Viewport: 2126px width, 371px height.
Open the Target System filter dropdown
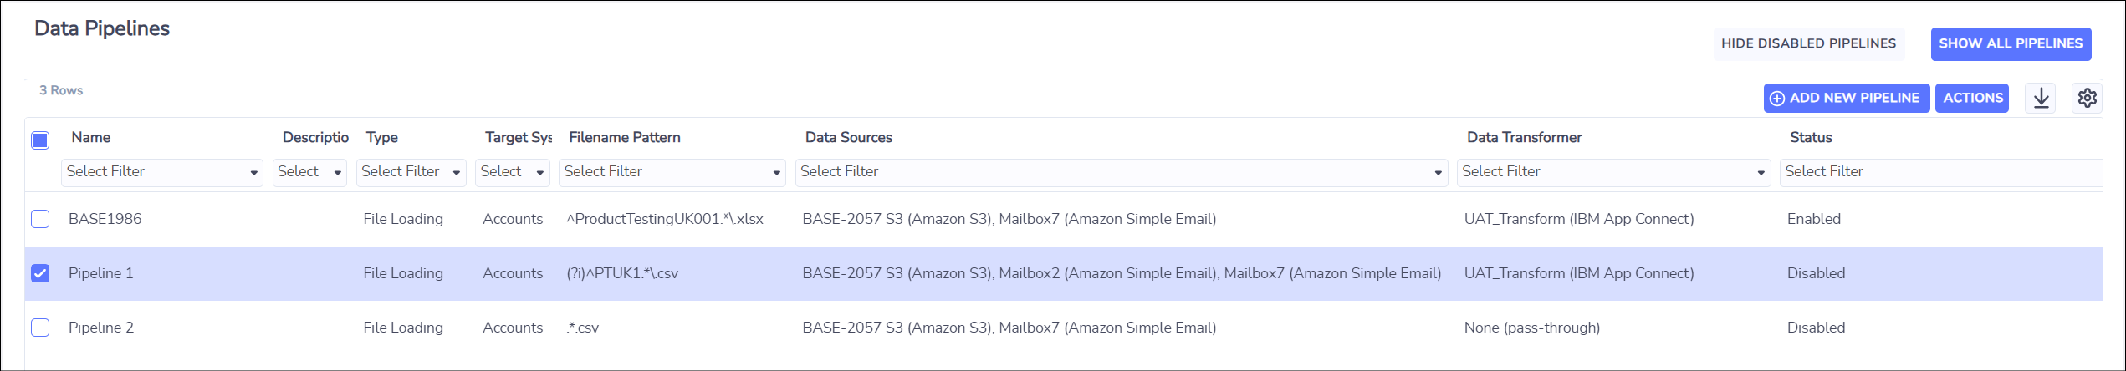point(513,172)
